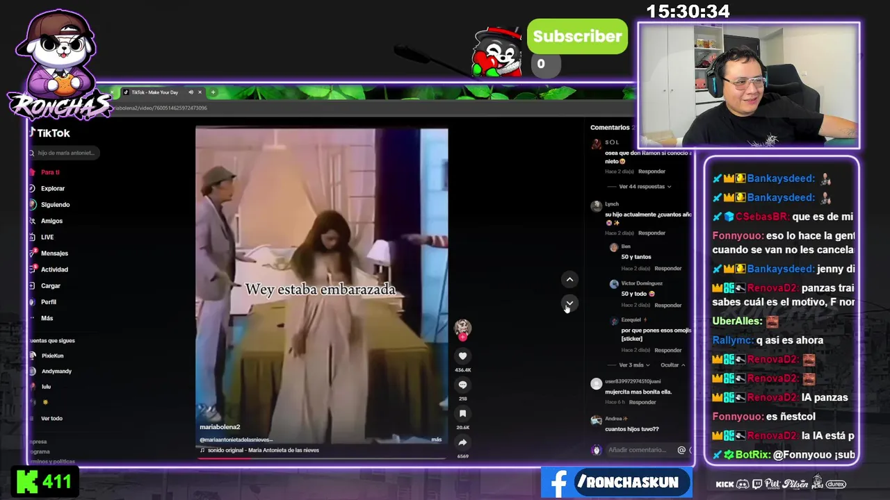
Task: Reply to Ezequiel's sticker comment
Action: pos(668,351)
